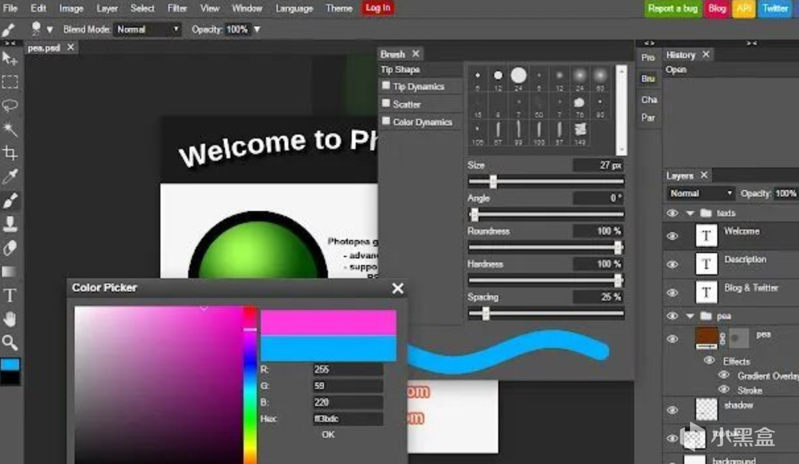Image resolution: width=799 pixels, height=464 pixels.
Task: Collapse the pea folder
Action: click(x=689, y=316)
